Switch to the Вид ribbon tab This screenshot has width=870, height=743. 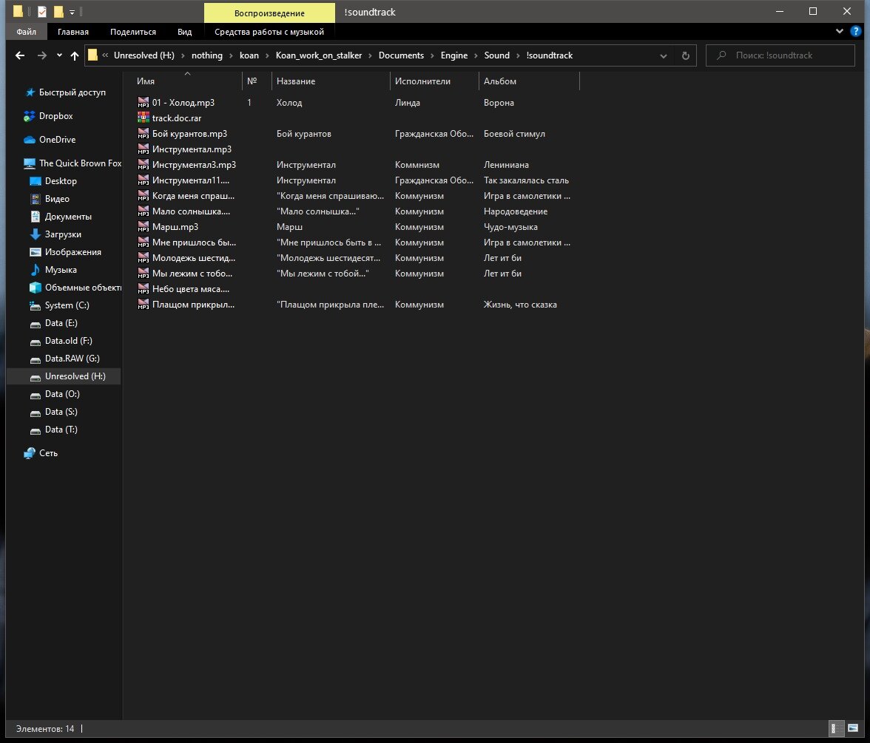pyautogui.click(x=185, y=32)
